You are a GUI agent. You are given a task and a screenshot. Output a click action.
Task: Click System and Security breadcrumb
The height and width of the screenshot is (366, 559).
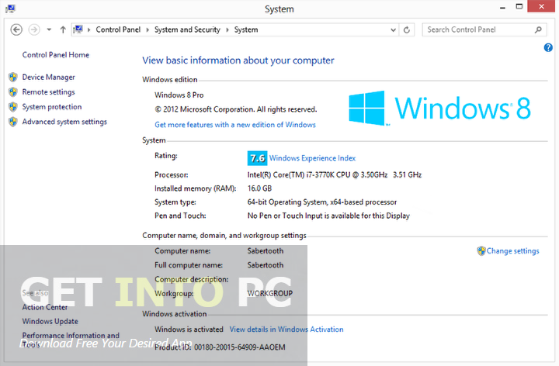187,29
